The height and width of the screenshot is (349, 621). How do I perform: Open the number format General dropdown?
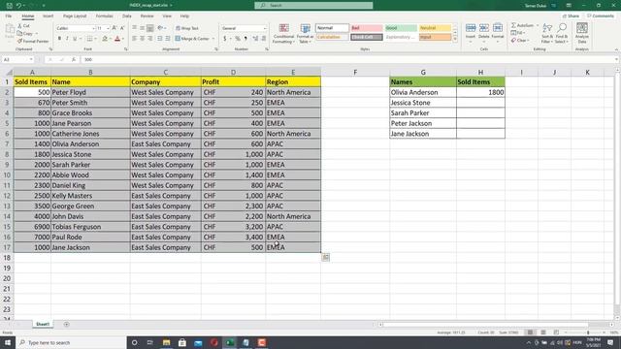pos(265,28)
